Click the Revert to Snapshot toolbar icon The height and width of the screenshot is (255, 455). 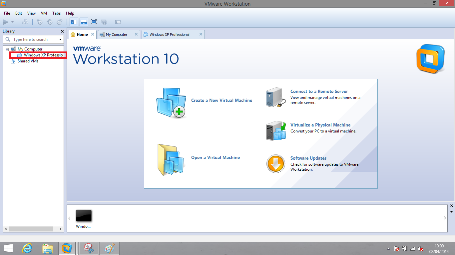[x=50, y=22]
